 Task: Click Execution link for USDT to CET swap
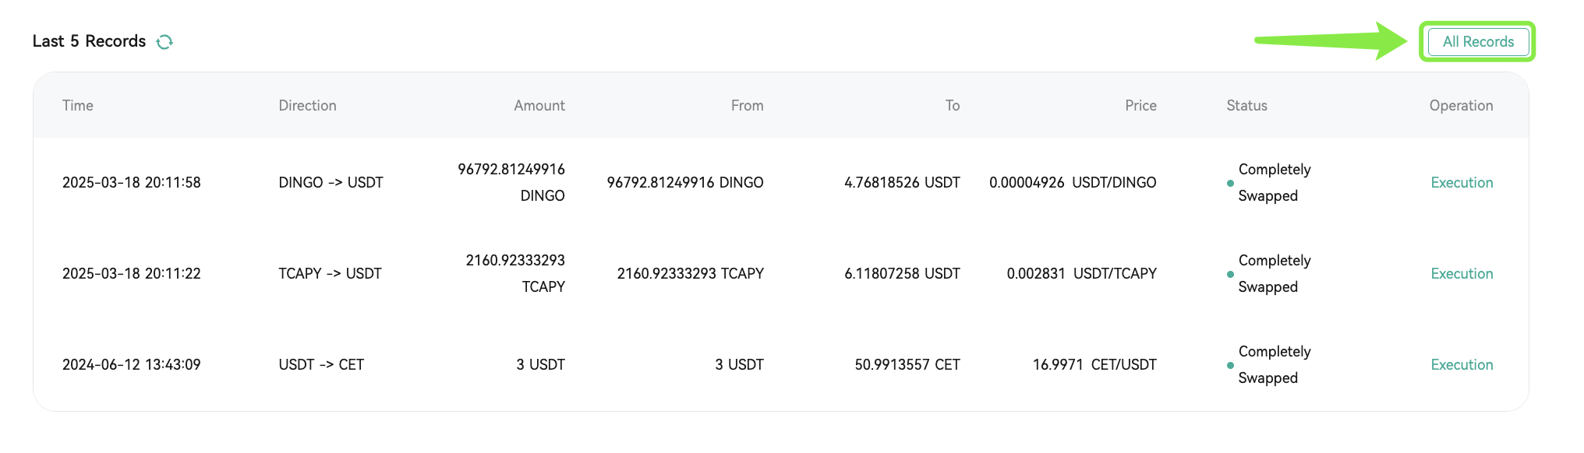tap(1462, 365)
